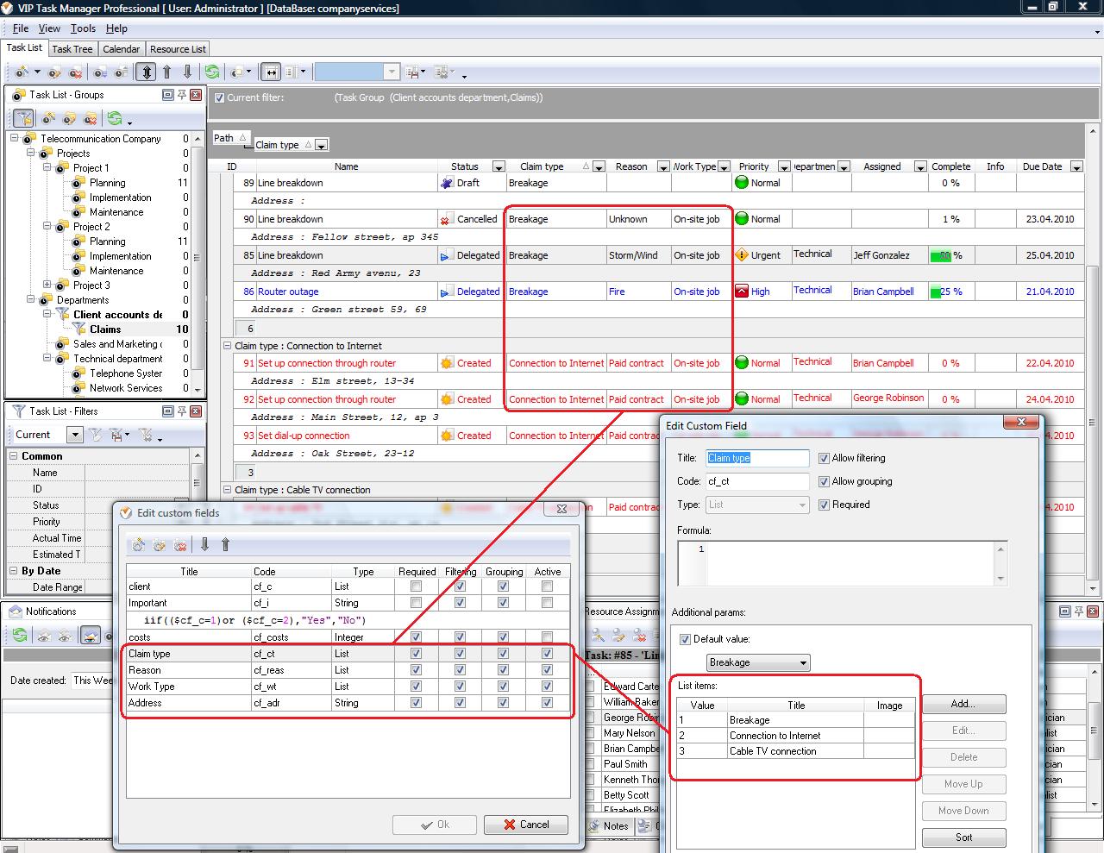Click delete custom field icon in Edit custom fields
1104x853 pixels.
click(180, 545)
